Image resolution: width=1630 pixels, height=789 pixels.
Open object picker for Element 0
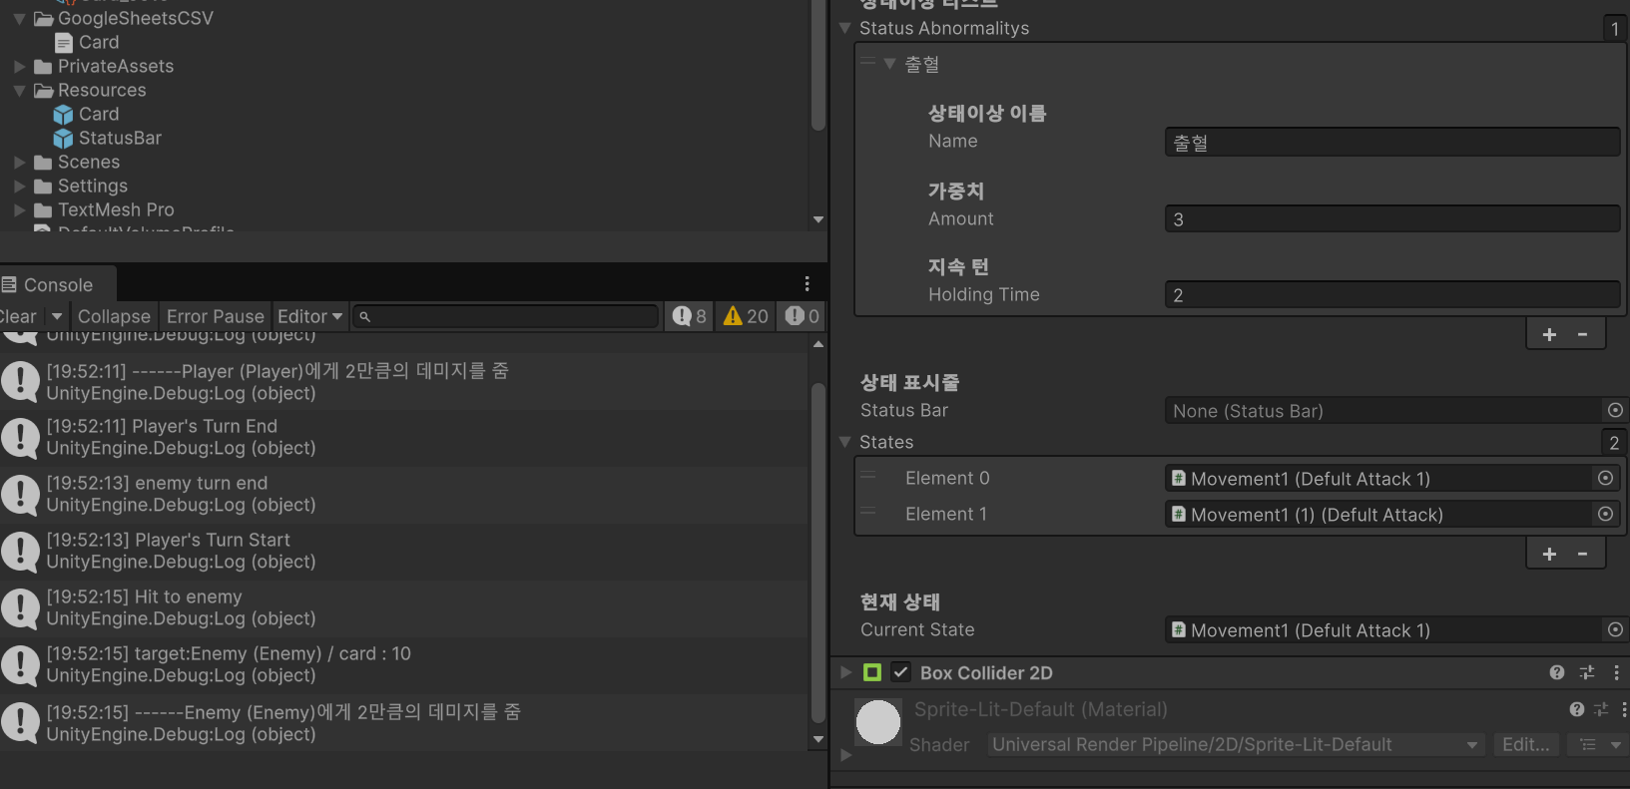(x=1605, y=478)
